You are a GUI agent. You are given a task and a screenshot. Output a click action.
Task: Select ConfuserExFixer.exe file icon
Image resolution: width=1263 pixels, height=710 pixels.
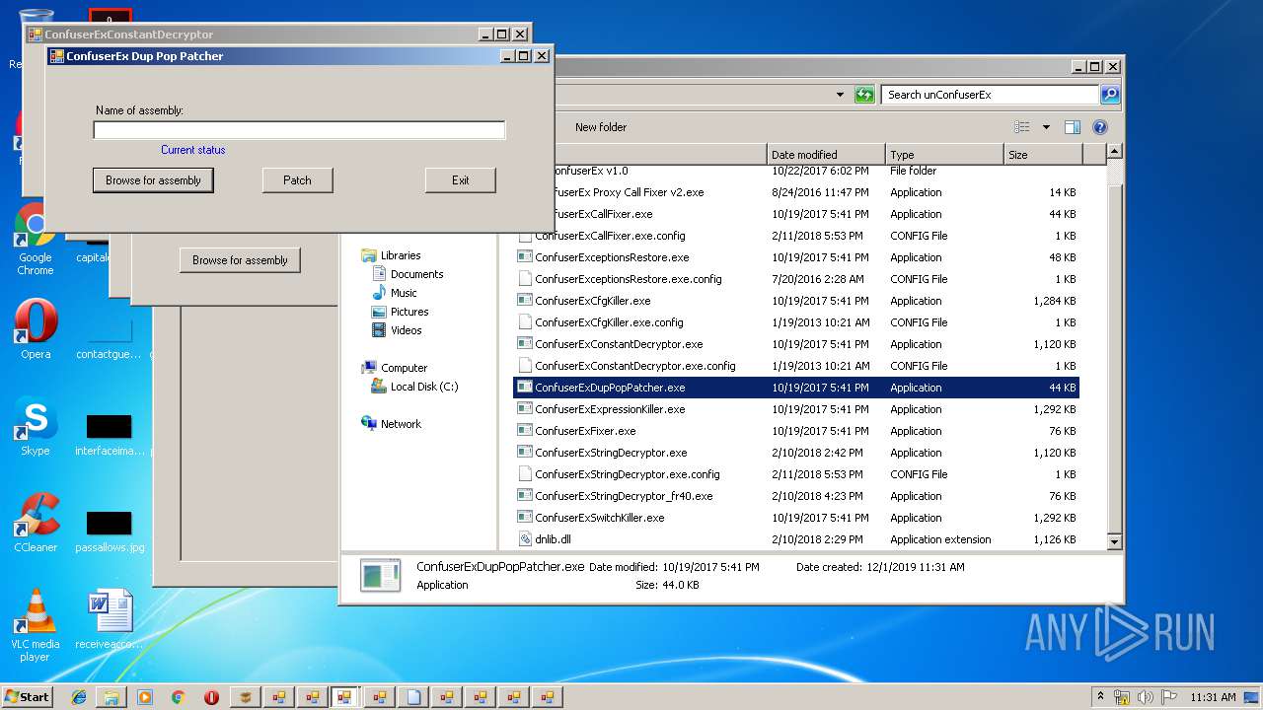click(x=526, y=431)
